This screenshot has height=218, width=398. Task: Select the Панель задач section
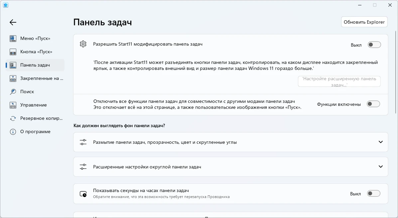[x=35, y=65]
